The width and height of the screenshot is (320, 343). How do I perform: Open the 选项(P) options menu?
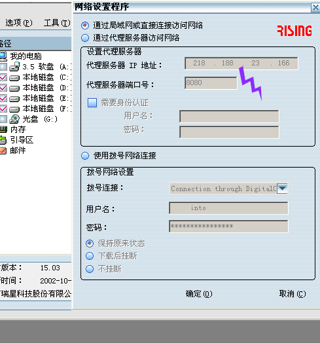(19, 23)
